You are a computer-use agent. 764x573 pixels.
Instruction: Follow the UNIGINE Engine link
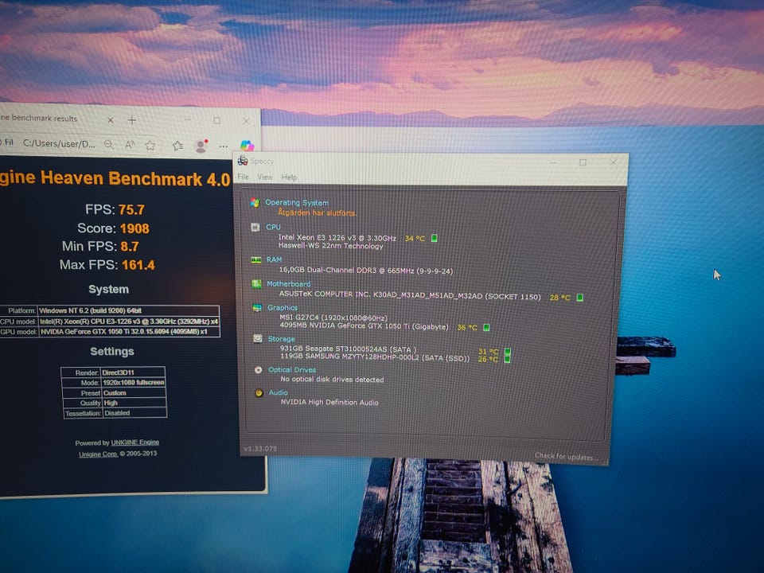click(x=135, y=442)
